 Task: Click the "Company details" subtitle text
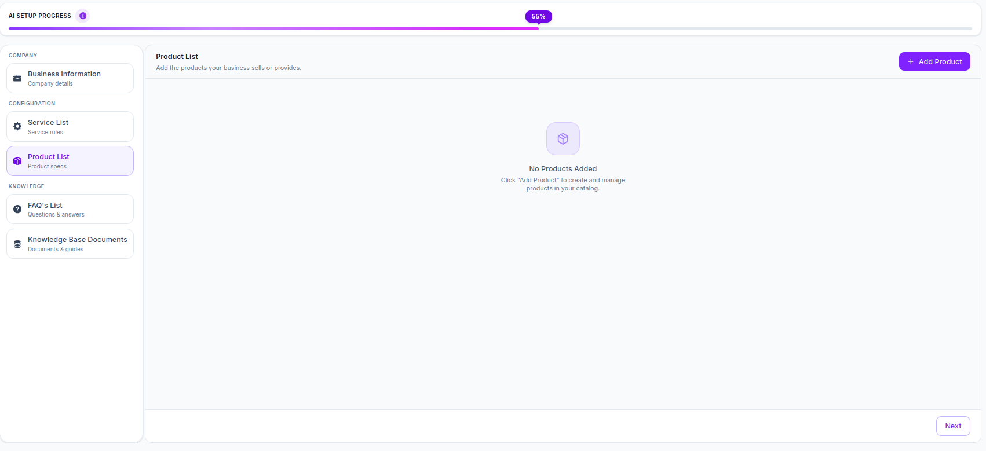point(50,83)
